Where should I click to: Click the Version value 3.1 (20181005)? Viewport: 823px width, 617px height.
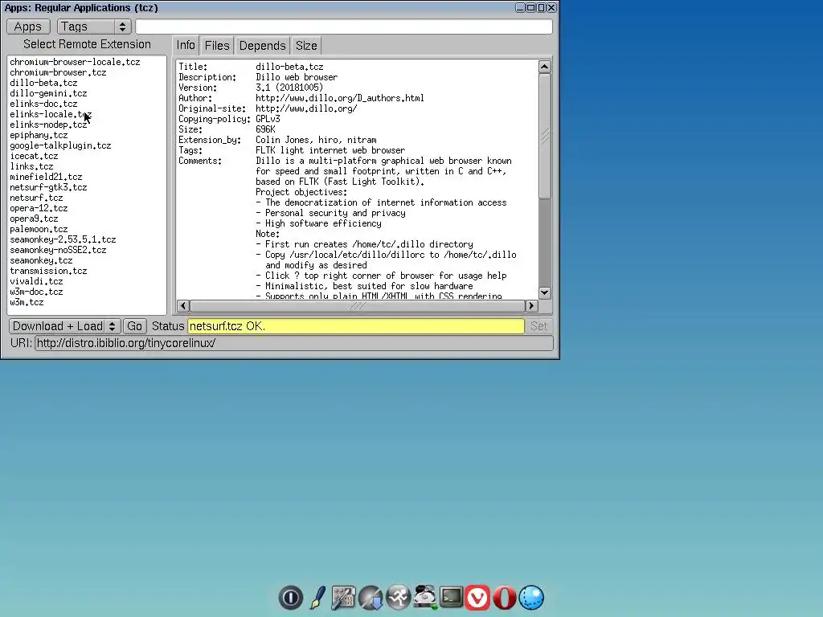(x=289, y=88)
